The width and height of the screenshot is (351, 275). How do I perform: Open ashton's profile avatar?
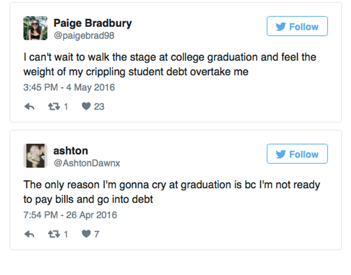tap(35, 156)
